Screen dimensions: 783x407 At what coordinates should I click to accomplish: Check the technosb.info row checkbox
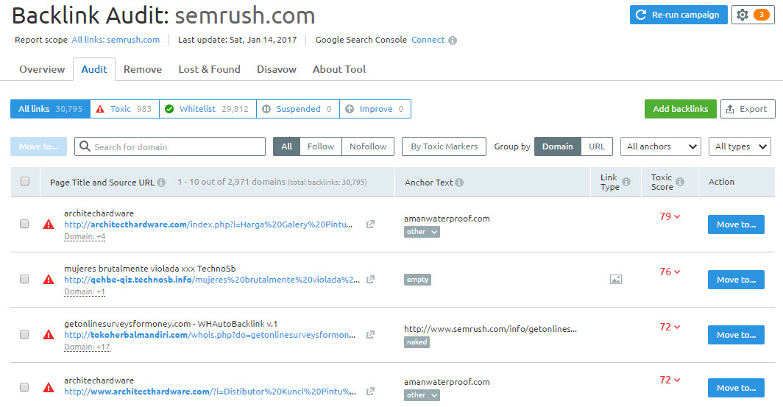pyautogui.click(x=24, y=279)
